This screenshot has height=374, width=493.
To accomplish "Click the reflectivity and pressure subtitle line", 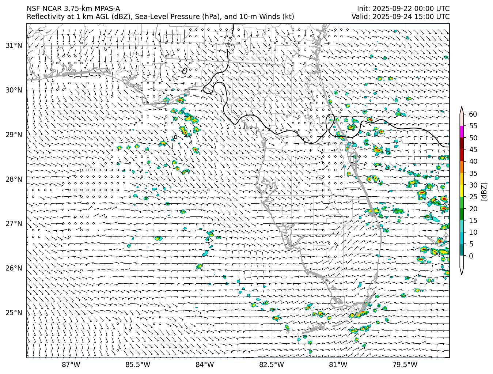I will (160, 17).
